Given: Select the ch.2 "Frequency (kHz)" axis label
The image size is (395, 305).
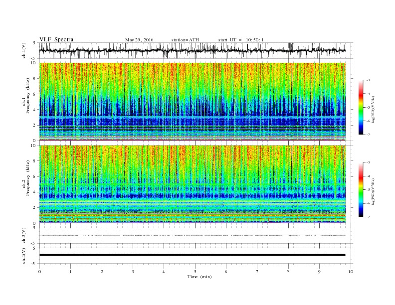Looking at the screenshot, I should tap(28, 178).
